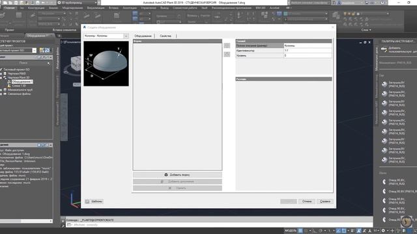Viewport: 417px width, 234px height.
Task: Select Чертежи P&ID tree node
Action: tap(17, 73)
